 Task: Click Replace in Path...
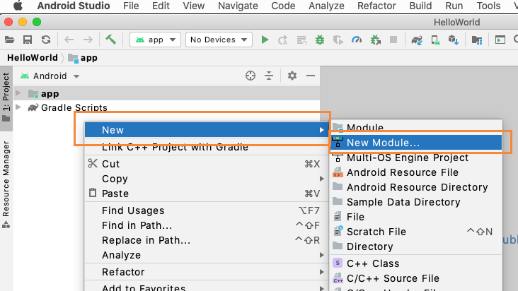(x=207, y=240)
